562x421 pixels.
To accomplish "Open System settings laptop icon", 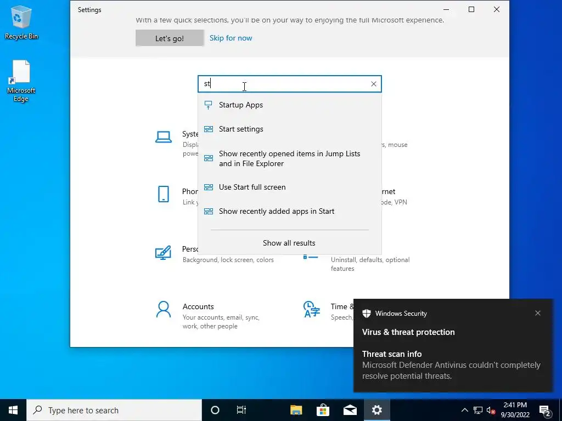I will click(164, 136).
